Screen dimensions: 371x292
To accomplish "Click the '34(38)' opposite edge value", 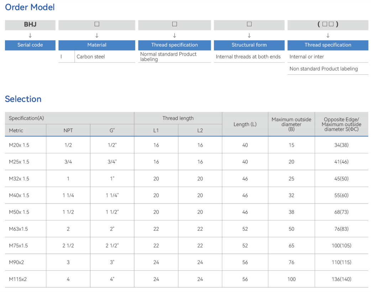I will [341, 145].
